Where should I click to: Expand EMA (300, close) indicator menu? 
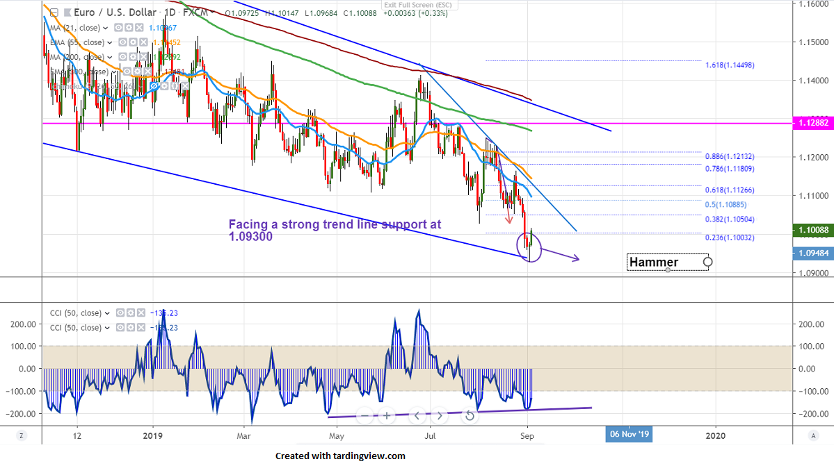tap(114, 72)
